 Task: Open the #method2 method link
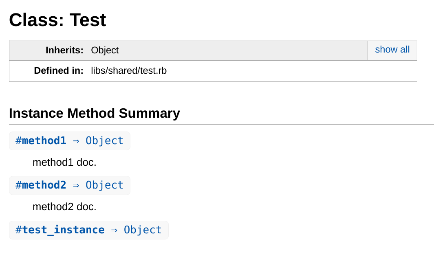(41, 185)
